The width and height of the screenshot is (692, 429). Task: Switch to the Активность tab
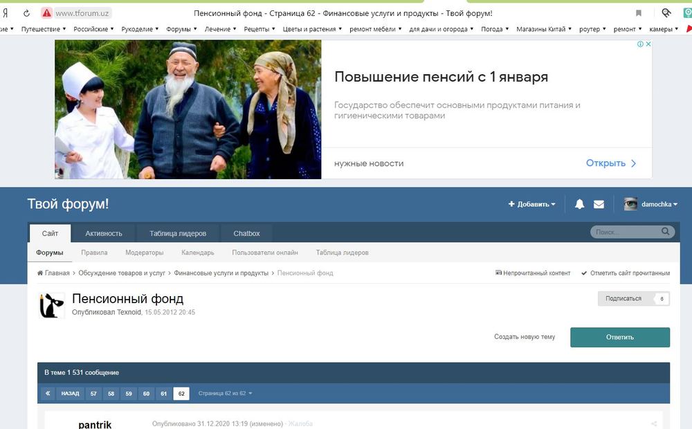click(104, 233)
